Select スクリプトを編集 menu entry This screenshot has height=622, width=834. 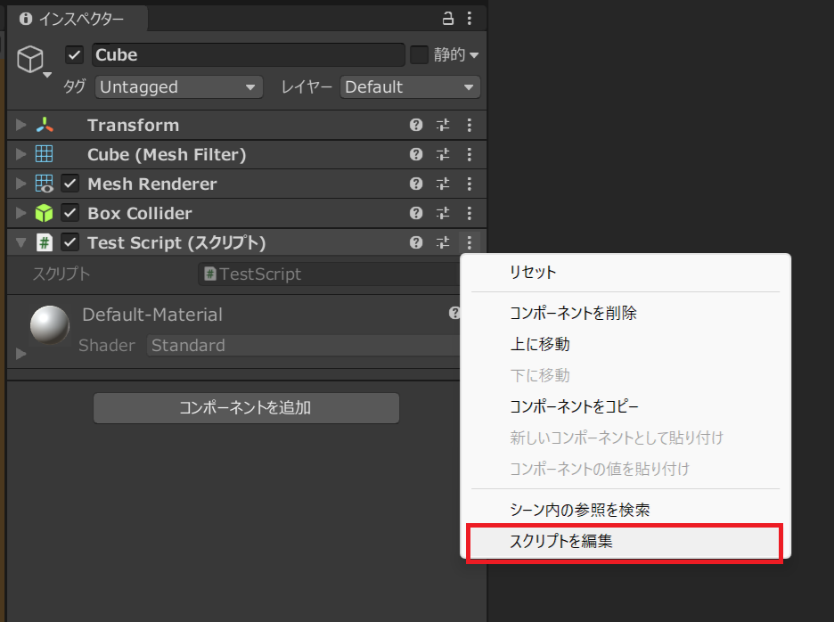point(625,542)
